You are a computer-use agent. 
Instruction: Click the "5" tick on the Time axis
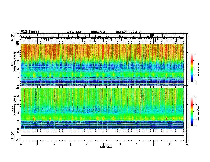[x=104, y=145]
